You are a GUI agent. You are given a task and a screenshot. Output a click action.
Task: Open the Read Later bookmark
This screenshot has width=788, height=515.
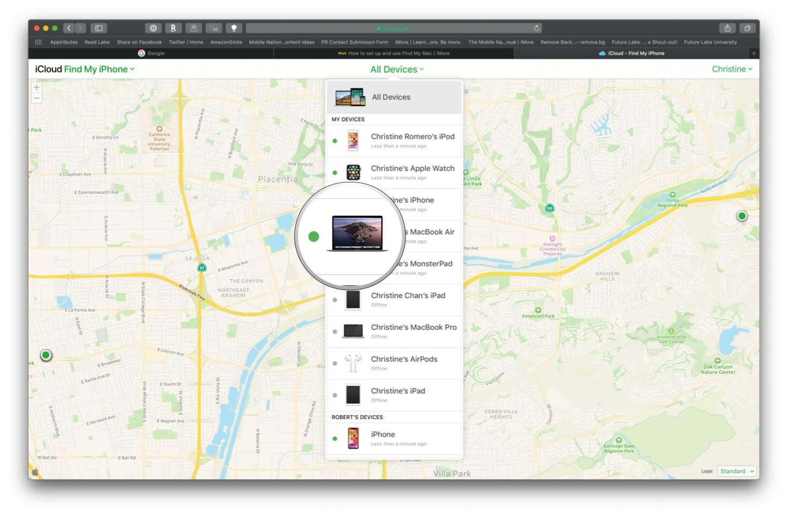[97, 42]
